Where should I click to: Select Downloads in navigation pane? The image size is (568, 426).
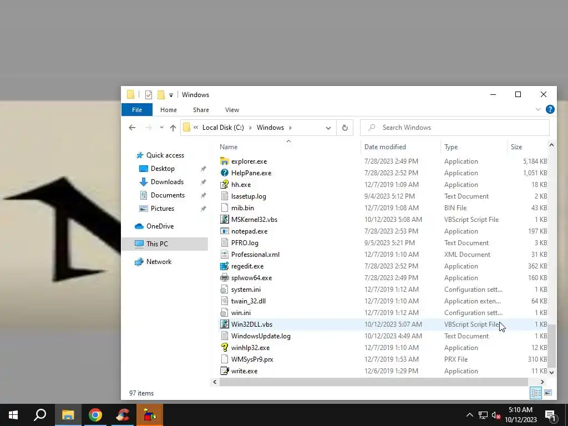click(x=167, y=182)
